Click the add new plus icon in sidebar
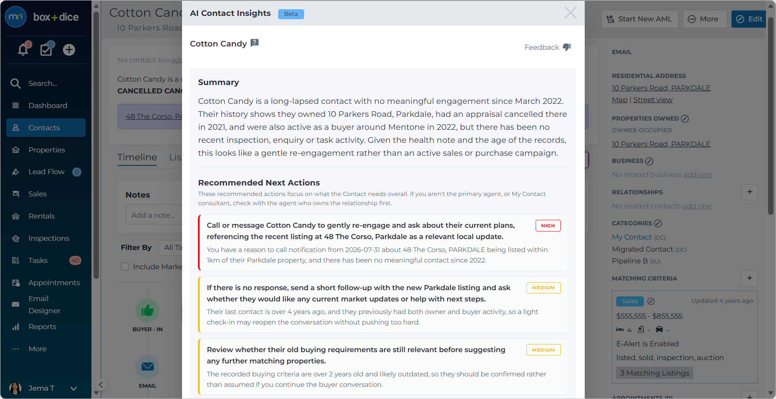This screenshot has width=776, height=399. click(x=69, y=50)
